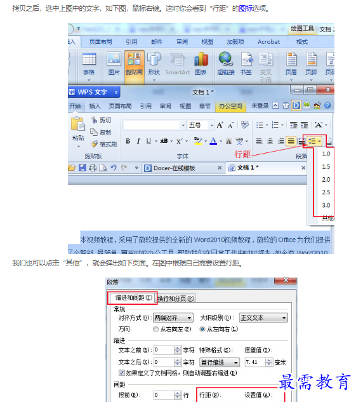Image resolution: width=356 pixels, height=402 pixels.
Task: Open the 邮件 tab in Word ribbon
Action: 157,42
